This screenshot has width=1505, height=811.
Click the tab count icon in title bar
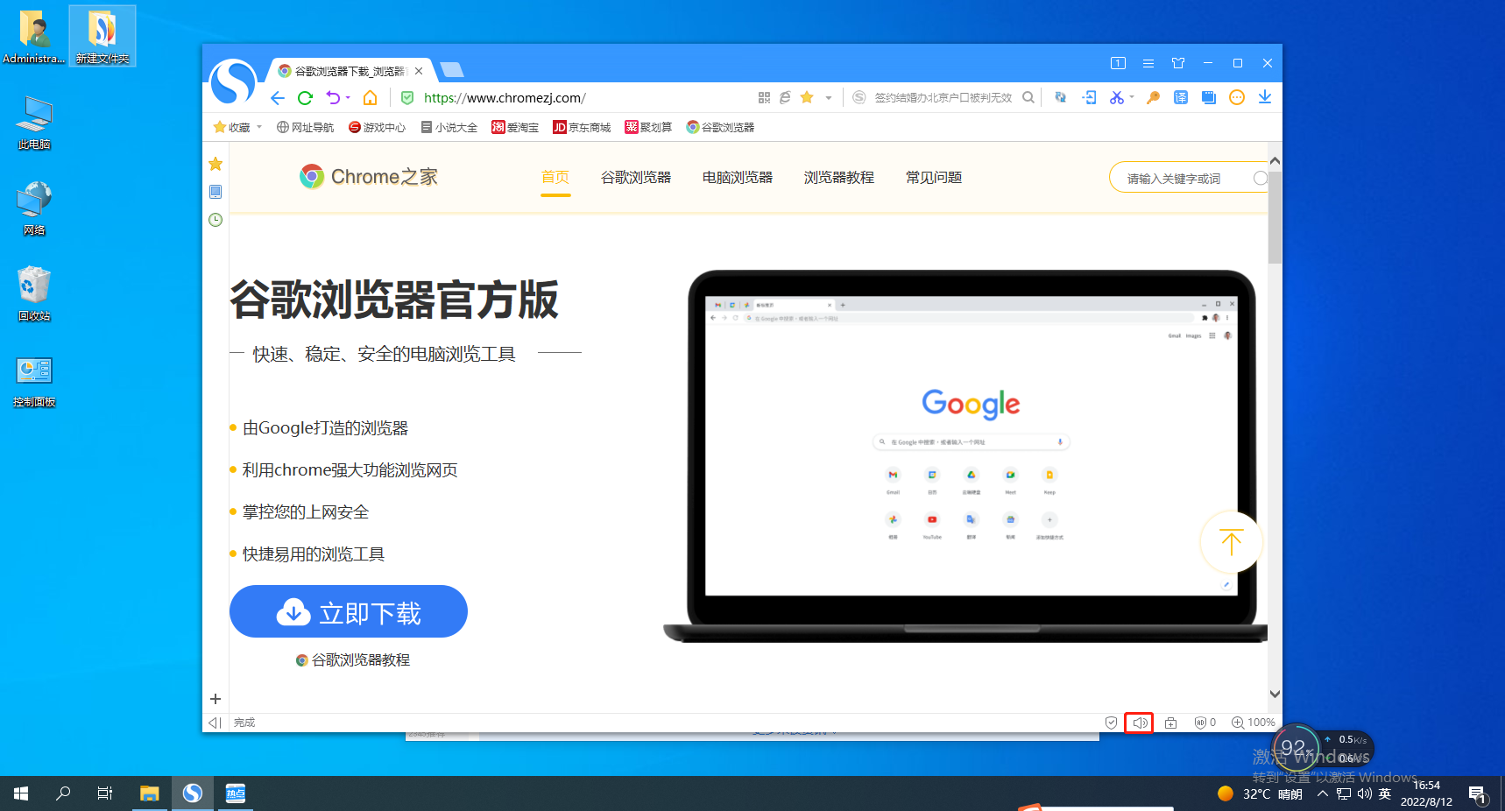point(1118,63)
